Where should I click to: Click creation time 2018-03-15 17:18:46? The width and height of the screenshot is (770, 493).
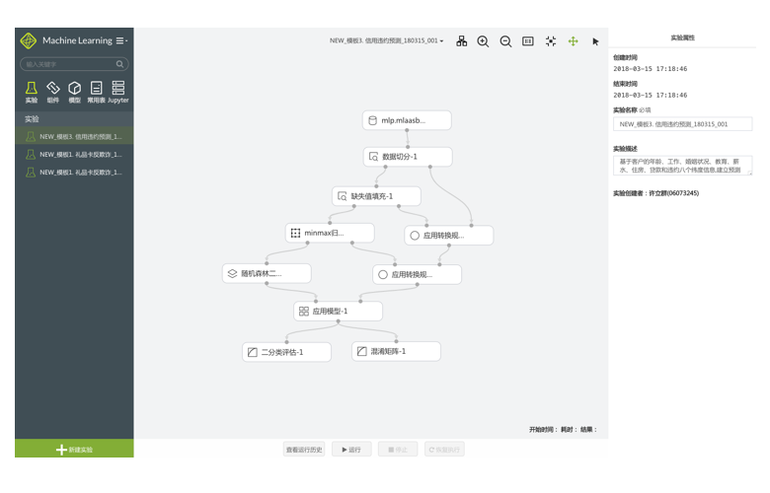click(x=651, y=69)
